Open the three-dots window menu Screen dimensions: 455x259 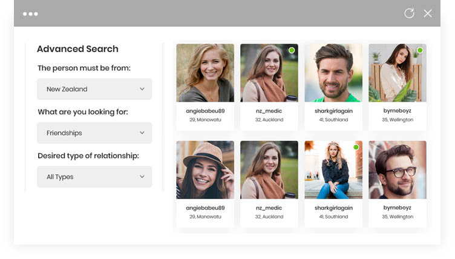[x=30, y=14]
